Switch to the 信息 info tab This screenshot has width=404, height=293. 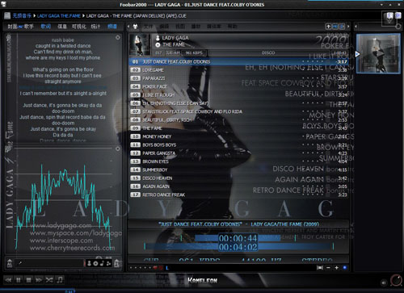[x=61, y=26]
